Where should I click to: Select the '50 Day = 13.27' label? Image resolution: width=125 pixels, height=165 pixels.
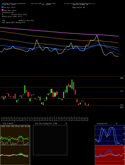tap(10, 7)
